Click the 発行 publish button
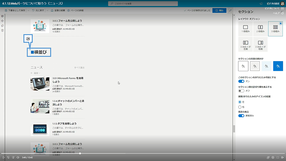 point(219,10)
